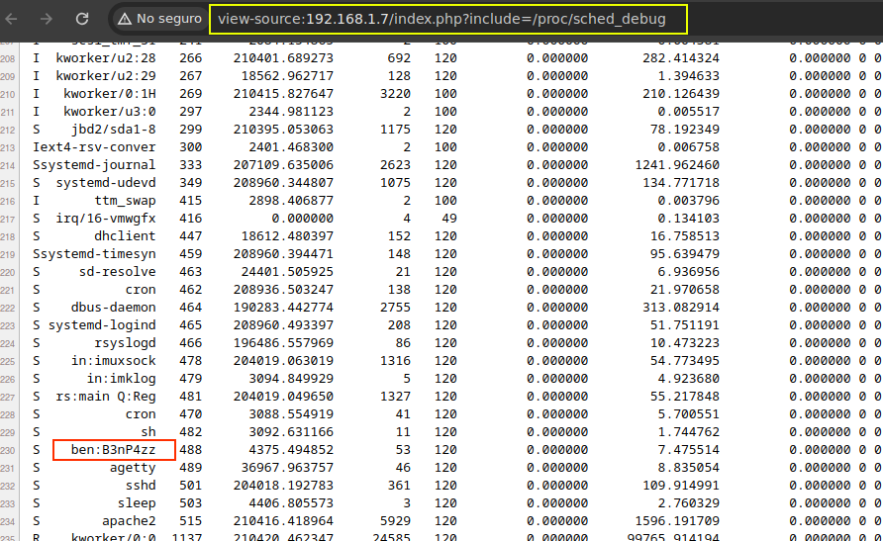The image size is (883, 541).
Task: Click the browser forward arrow
Action: tap(48, 19)
